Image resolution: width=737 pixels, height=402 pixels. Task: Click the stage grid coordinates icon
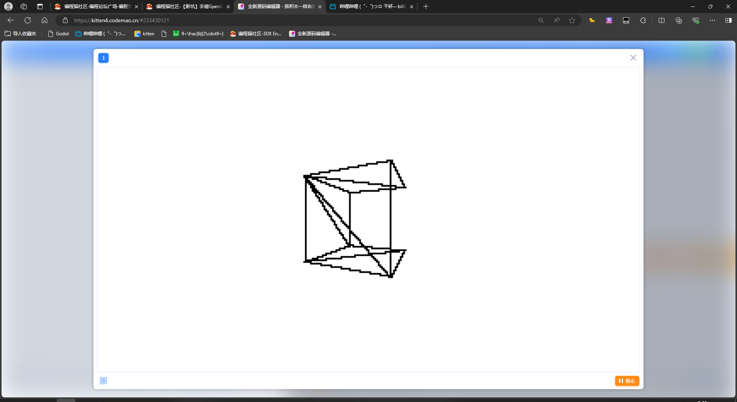[x=103, y=381]
